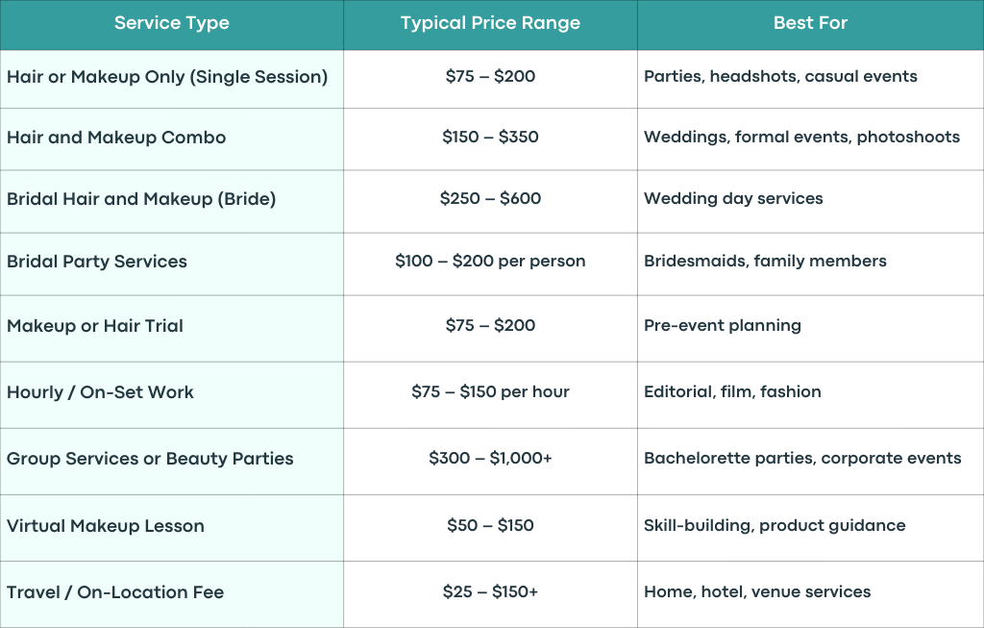Click the Travel / On-Location Fee cell
Image resolution: width=984 pixels, height=628 pixels.
point(171,593)
